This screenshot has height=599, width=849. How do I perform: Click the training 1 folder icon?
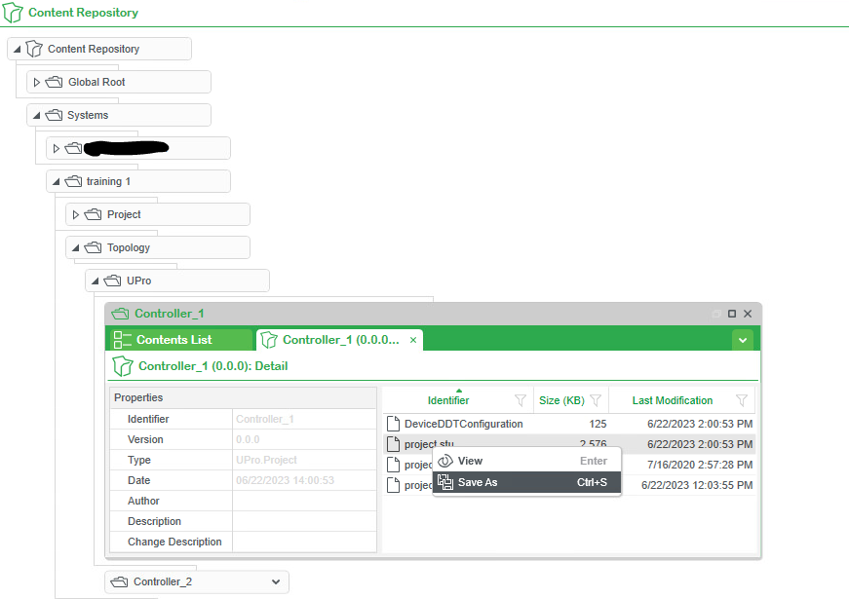[73, 181]
